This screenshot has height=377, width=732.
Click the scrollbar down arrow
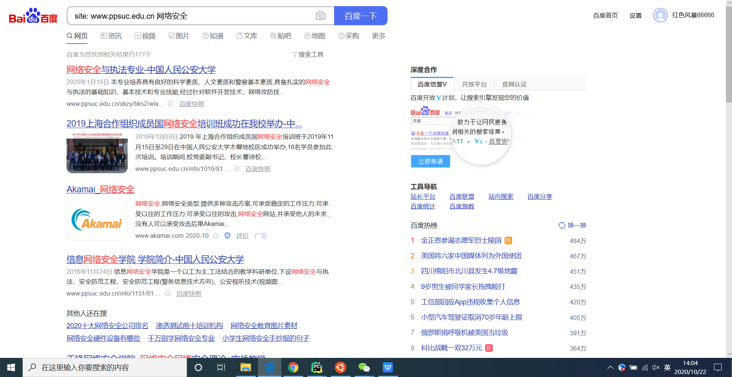tap(729, 354)
